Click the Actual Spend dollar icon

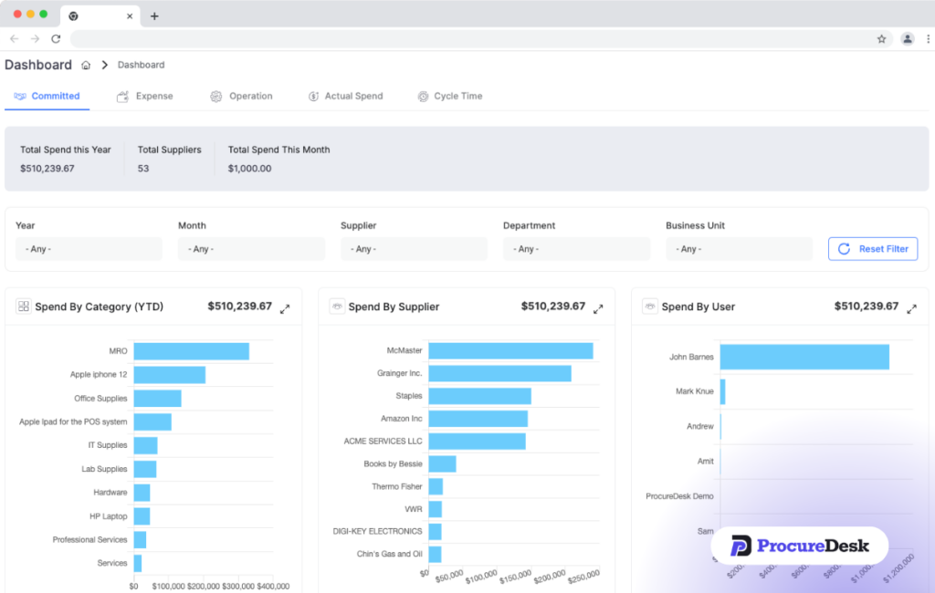pos(313,97)
